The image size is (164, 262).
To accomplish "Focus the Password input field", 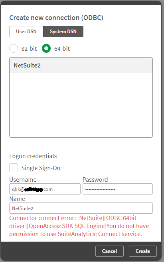I will 118,189.
